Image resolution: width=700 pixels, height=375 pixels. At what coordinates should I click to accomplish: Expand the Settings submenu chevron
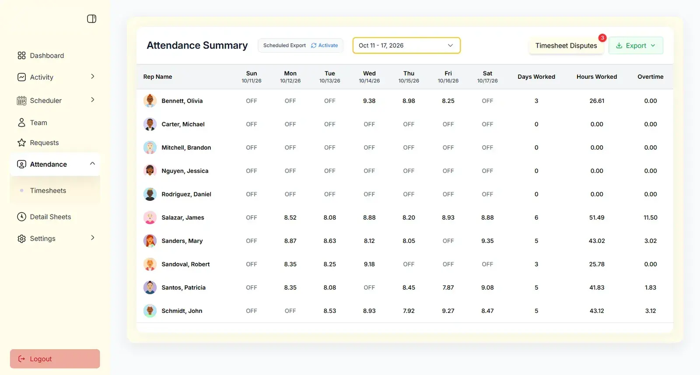92,238
